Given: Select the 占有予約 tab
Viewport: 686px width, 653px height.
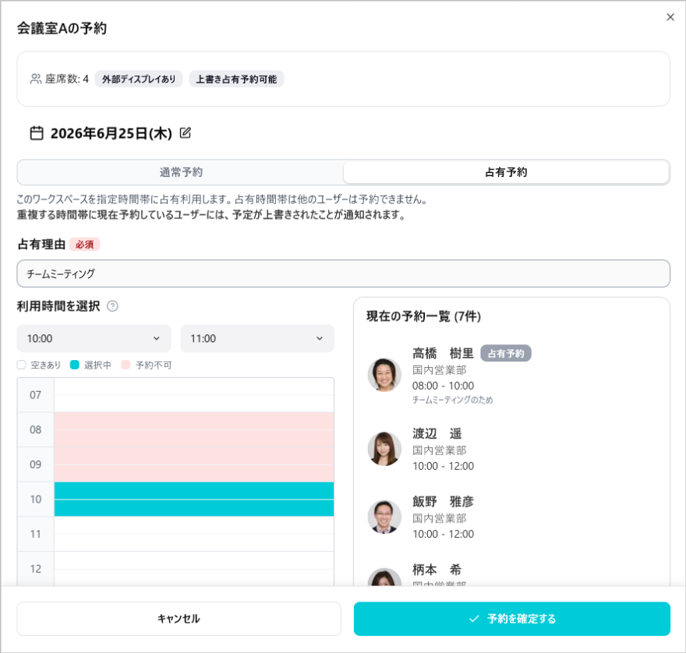Looking at the screenshot, I should [506, 172].
